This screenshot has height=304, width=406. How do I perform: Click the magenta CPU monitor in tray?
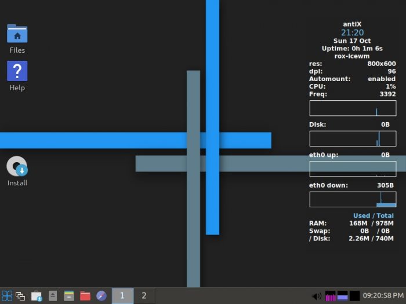pos(331,296)
